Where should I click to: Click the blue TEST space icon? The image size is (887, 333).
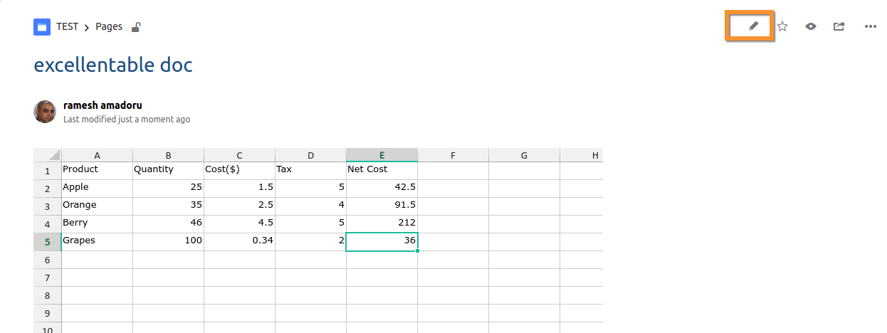click(x=42, y=27)
